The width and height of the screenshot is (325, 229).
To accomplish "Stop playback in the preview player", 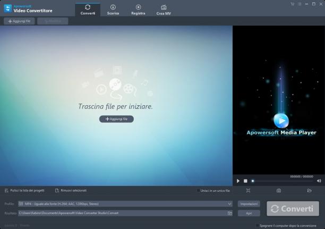I will pos(245,181).
